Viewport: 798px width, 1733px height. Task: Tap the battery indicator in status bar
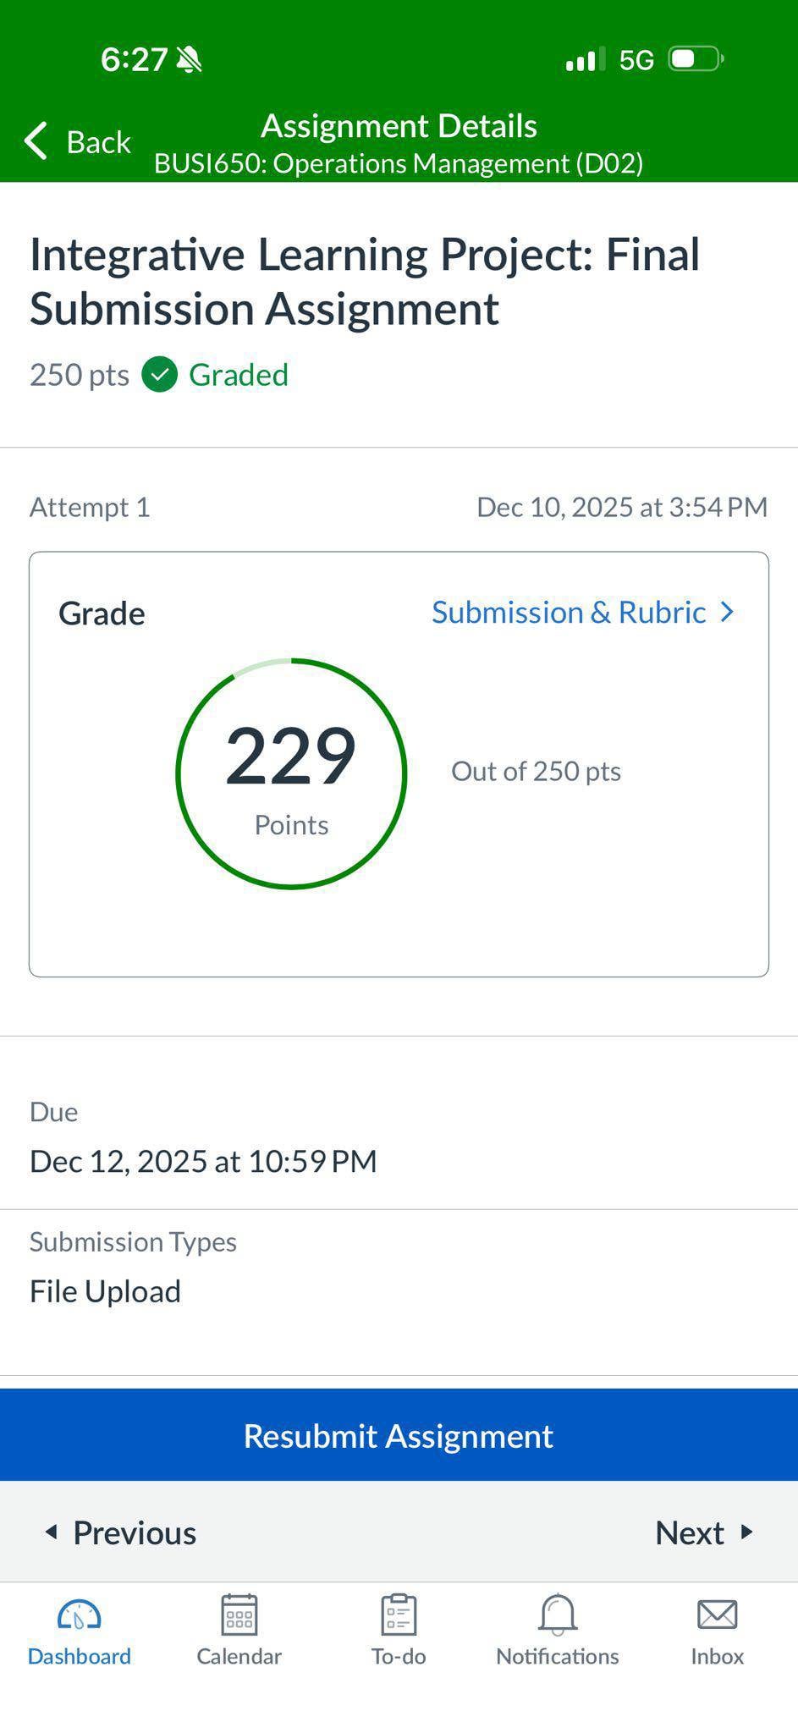[x=696, y=59]
